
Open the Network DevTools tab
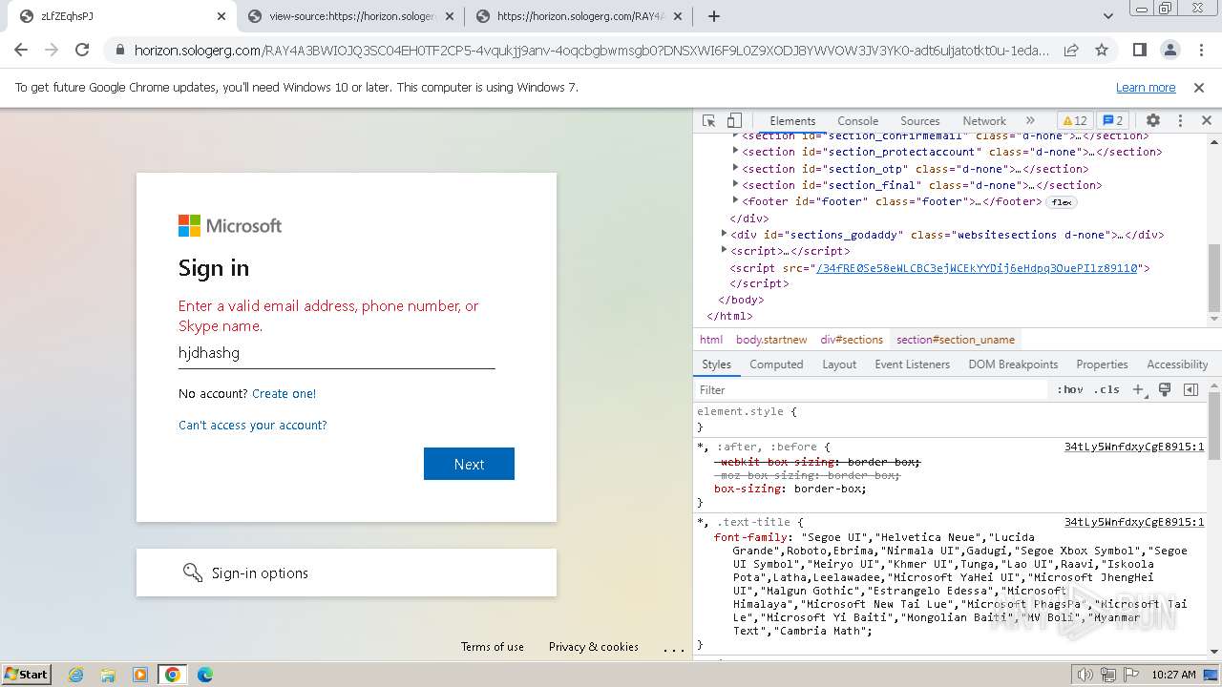pyautogui.click(x=984, y=121)
